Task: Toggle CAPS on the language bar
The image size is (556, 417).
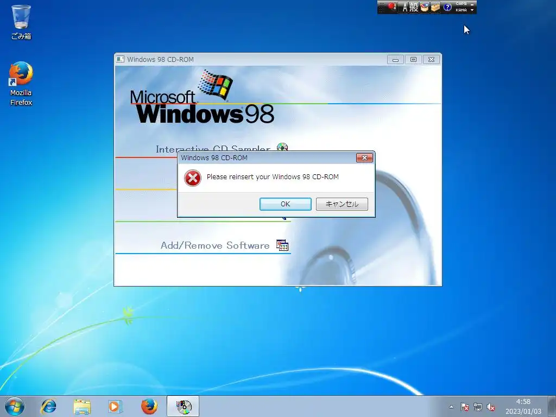Action: pyautogui.click(x=461, y=4)
